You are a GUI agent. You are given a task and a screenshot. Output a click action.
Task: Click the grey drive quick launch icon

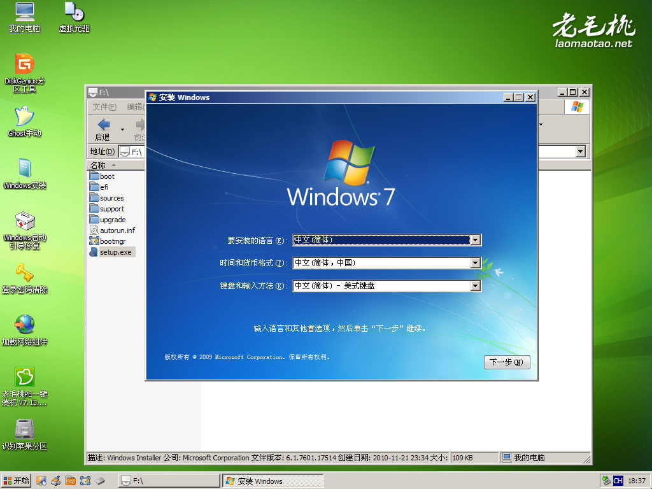[100, 481]
